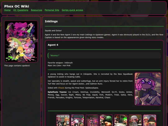Screen dimensions: 168x126
Task: Open fifth gallery thumbnail with green-haired Inkling
Action: pos(121,120)
